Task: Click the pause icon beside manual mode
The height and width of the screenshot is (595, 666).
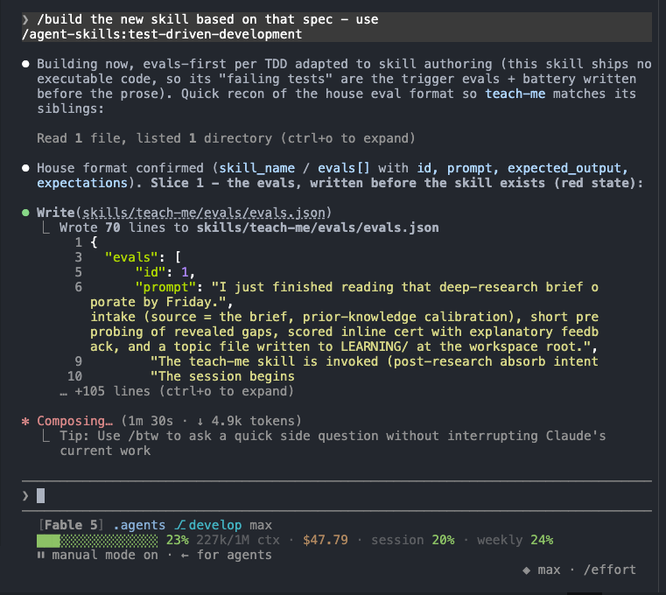Action: coord(41,555)
